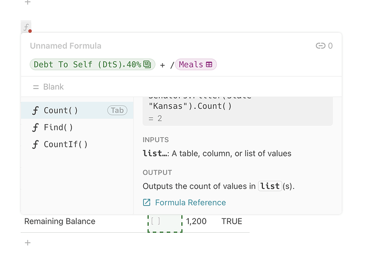
Task: Click the Unnamed Formula name field
Action: (66, 46)
